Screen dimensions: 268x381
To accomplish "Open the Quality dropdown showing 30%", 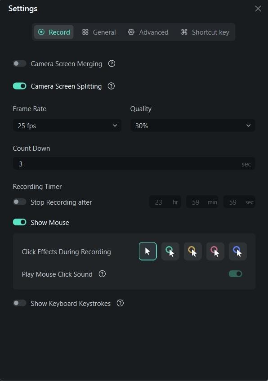I will point(192,126).
